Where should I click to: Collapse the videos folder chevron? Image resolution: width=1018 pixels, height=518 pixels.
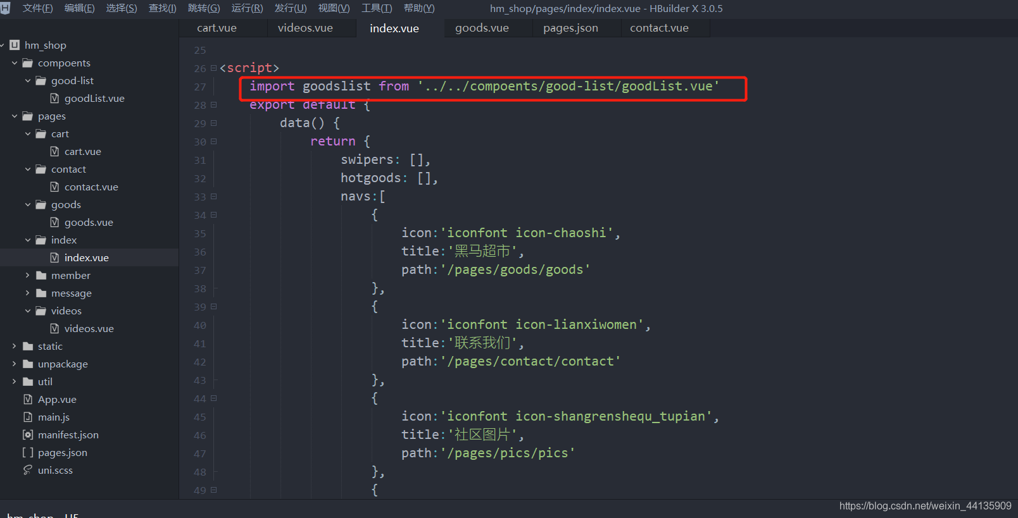point(28,311)
